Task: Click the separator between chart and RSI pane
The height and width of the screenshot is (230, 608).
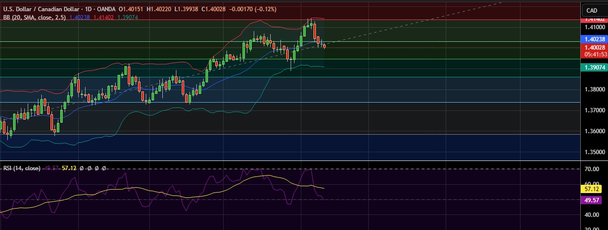Action: [x=292, y=160]
